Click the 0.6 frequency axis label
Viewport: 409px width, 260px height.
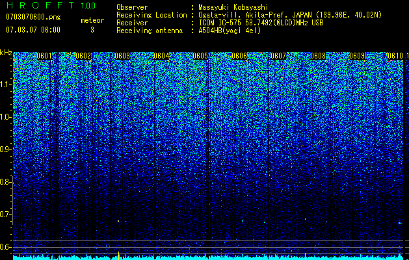coord(5,247)
